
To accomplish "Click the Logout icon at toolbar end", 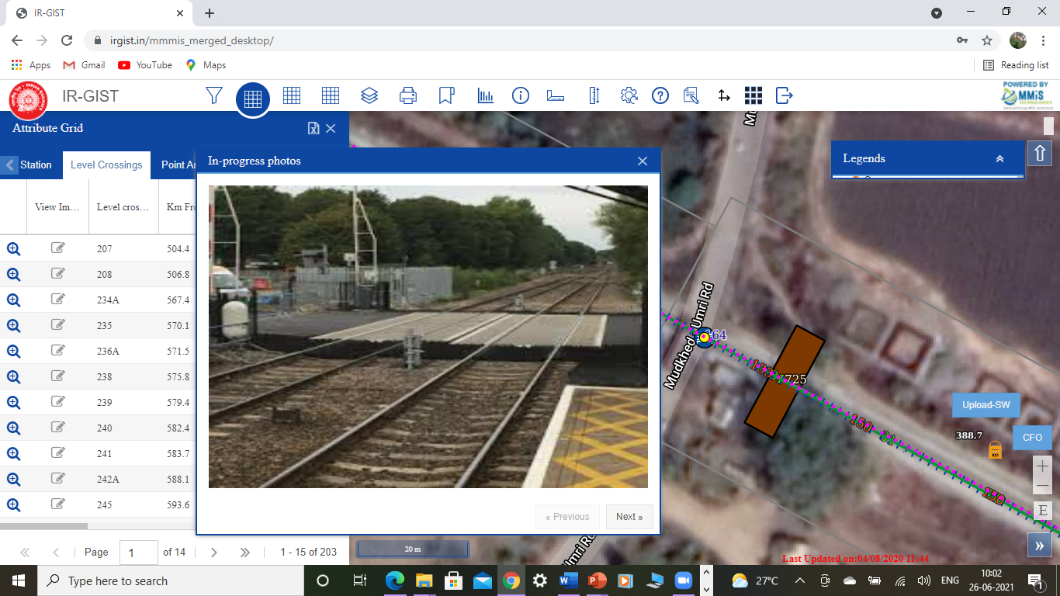I will pyautogui.click(x=783, y=95).
